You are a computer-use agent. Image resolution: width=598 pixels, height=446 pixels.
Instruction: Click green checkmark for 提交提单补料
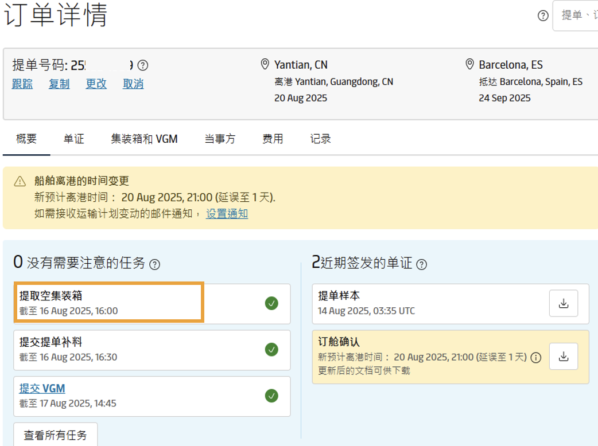(271, 349)
